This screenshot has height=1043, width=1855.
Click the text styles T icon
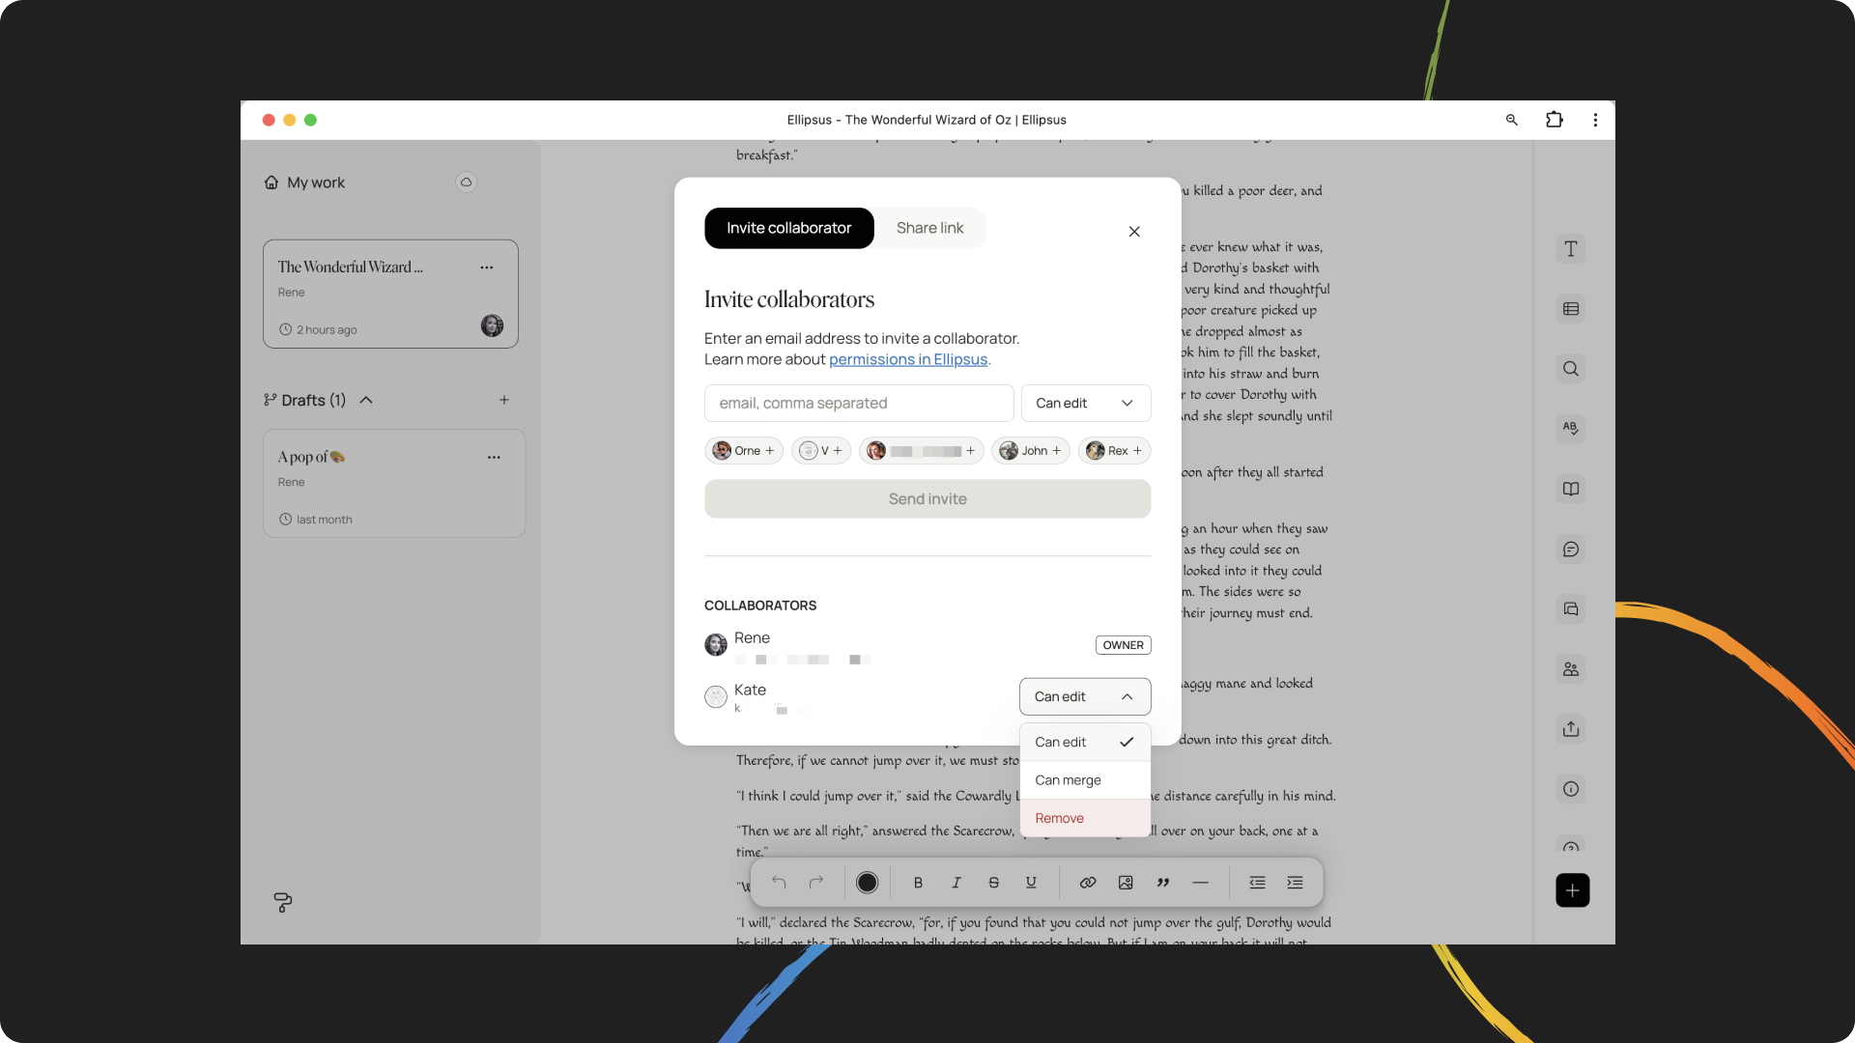tap(1571, 249)
